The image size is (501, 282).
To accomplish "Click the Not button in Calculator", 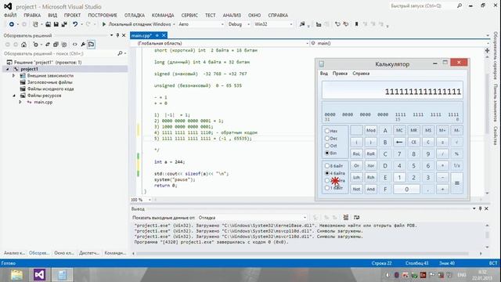I will [356, 189].
